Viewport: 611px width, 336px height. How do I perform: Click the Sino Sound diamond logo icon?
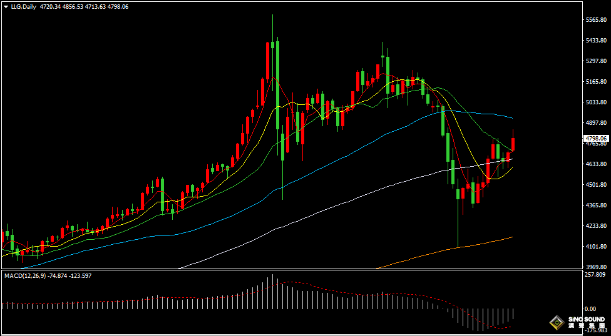(x=555, y=322)
